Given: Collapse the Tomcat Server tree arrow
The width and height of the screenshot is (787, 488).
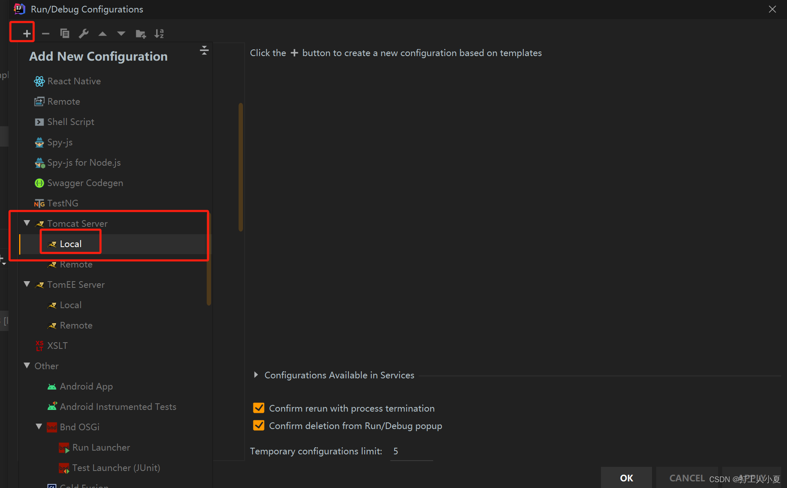Looking at the screenshot, I should pyautogui.click(x=27, y=223).
